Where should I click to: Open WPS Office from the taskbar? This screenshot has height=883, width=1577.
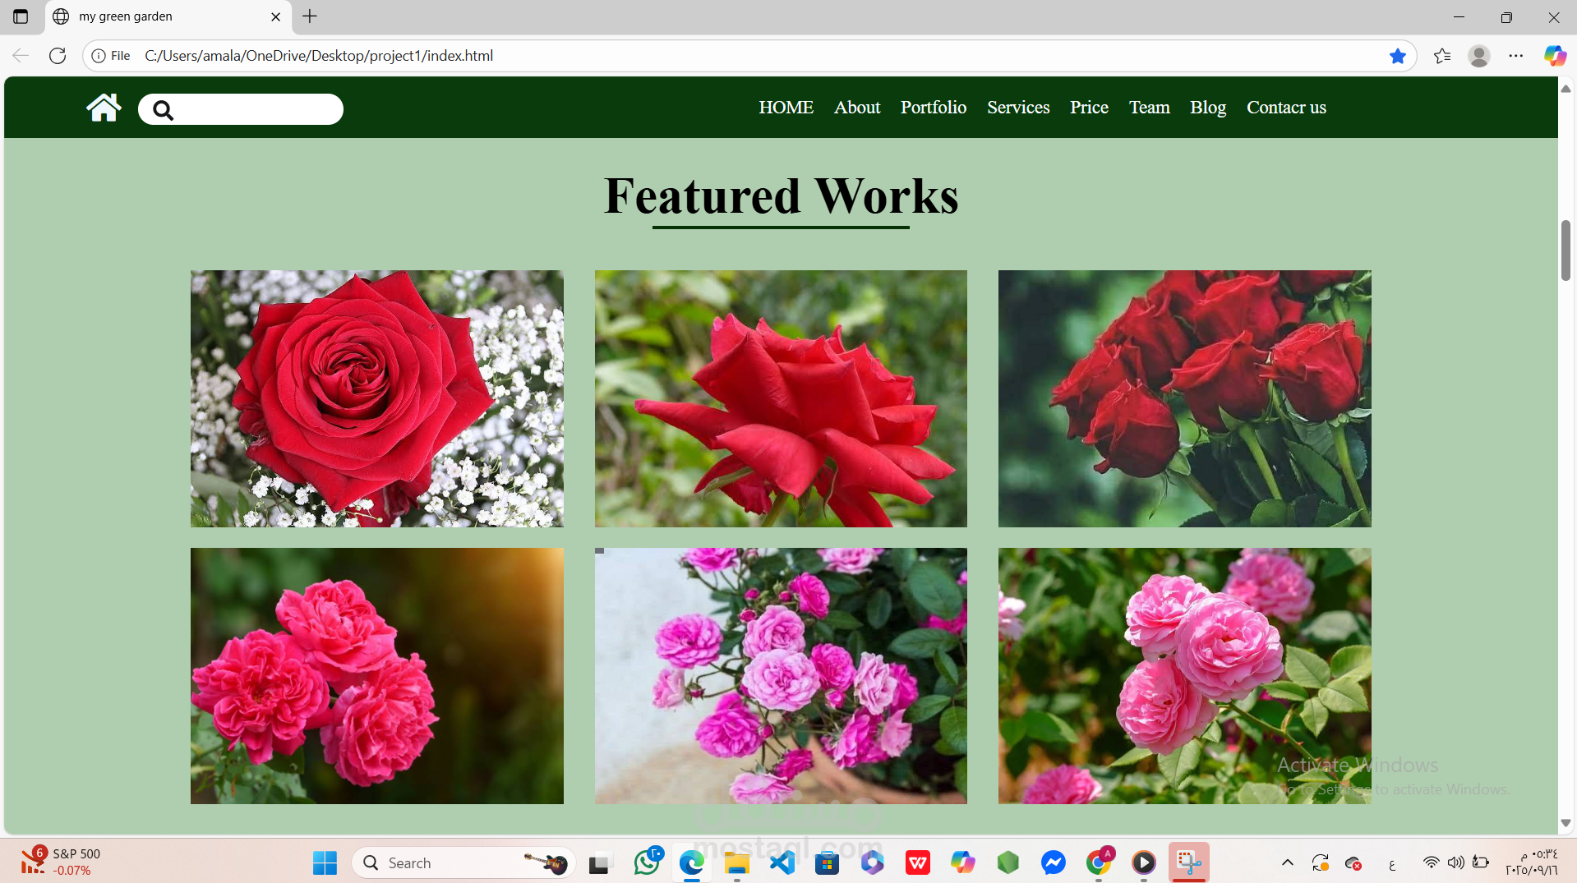[x=918, y=862]
